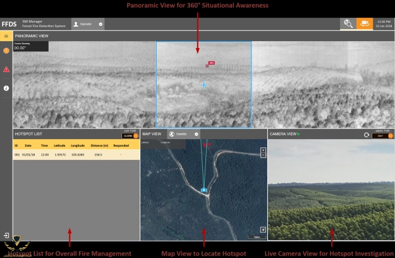Click the map locate arrow icon
This screenshot has width=395, height=258.
263,230
